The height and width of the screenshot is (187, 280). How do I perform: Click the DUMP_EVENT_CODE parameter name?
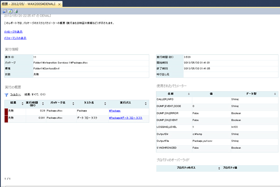coord(169,106)
